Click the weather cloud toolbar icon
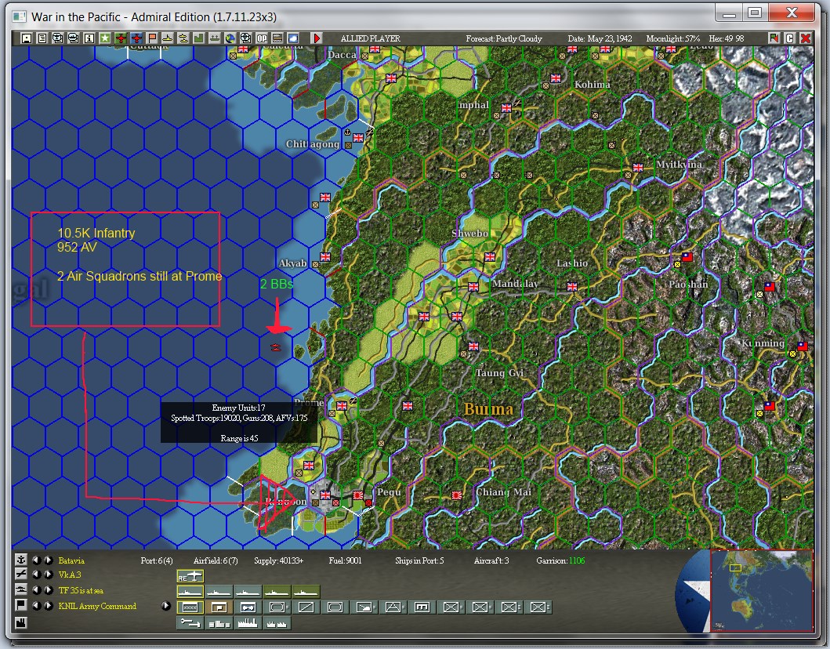The image size is (830, 649). tap(292, 38)
